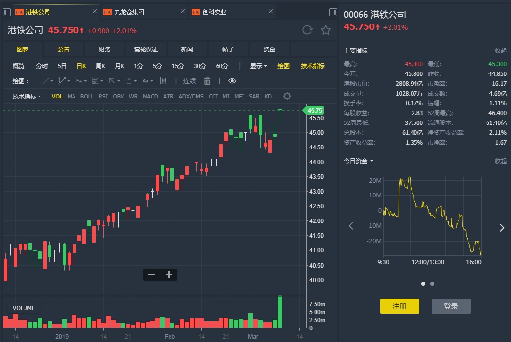Collapse the 今日资金 section via 收起
The height and width of the screenshot is (342, 511).
pyautogui.click(x=501, y=161)
